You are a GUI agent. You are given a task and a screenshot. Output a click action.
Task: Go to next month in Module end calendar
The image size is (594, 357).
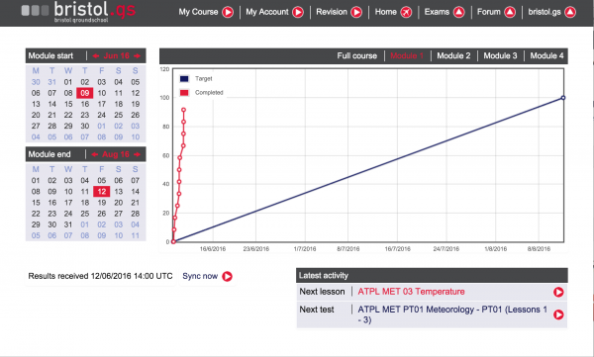tap(138, 154)
